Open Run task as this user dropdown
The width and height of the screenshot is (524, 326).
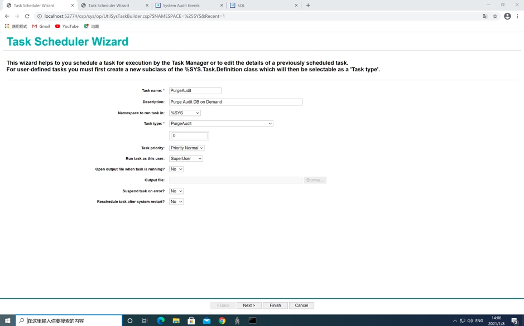tap(186, 158)
